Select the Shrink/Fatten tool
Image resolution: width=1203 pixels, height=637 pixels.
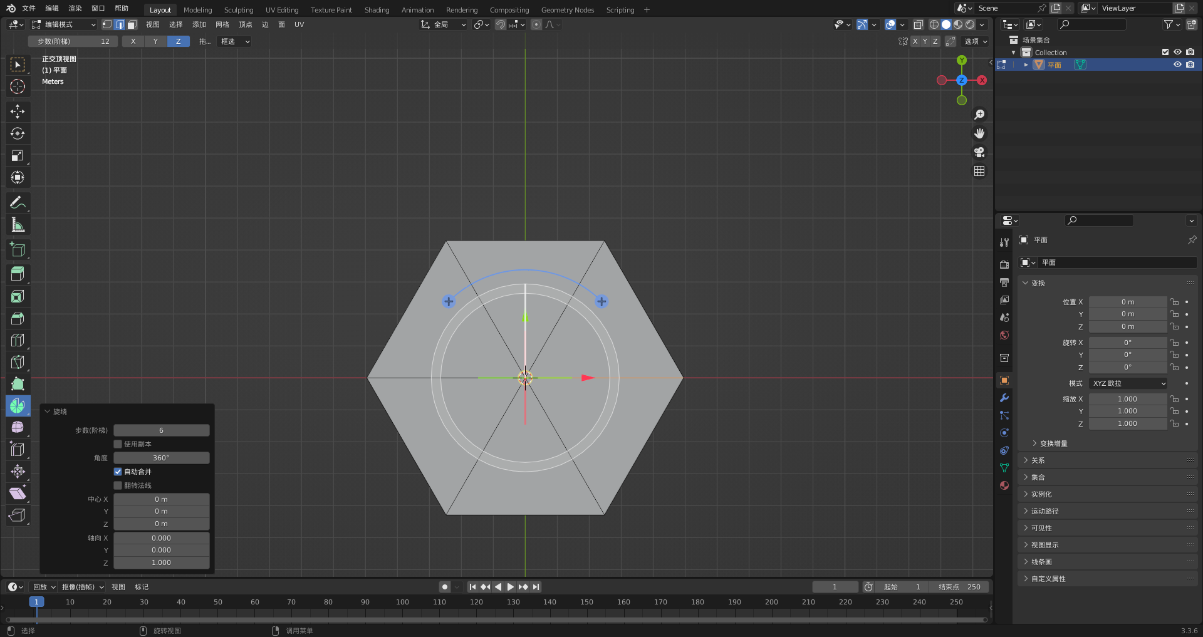pyautogui.click(x=18, y=471)
